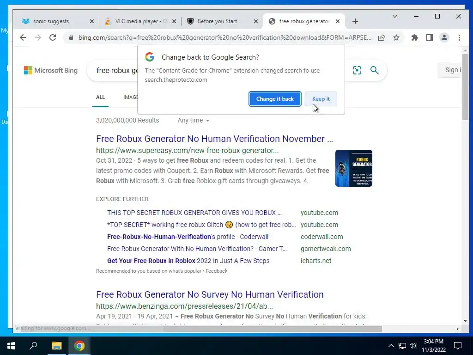Open the Coderwall profile link
This screenshot has width=473, height=355.
pyautogui.click(x=188, y=237)
